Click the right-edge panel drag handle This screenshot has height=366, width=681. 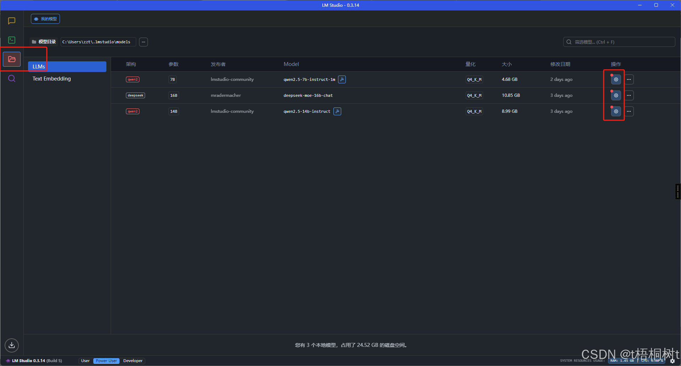pos(678,192)
